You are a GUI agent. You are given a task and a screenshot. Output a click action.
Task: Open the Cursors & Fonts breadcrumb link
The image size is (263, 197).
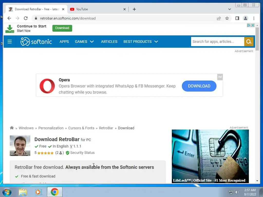(x=81, y=128)
